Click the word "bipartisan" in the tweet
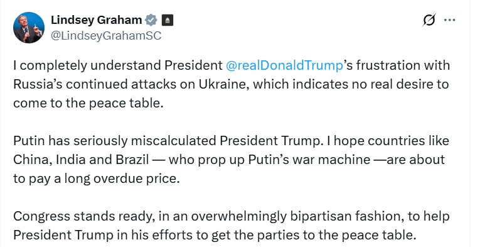 click(x=320, y=216)
